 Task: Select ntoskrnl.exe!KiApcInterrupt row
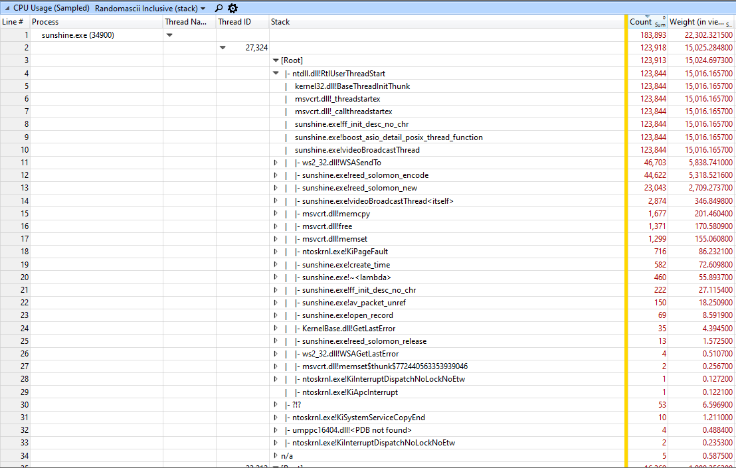(x=350, y=392)
